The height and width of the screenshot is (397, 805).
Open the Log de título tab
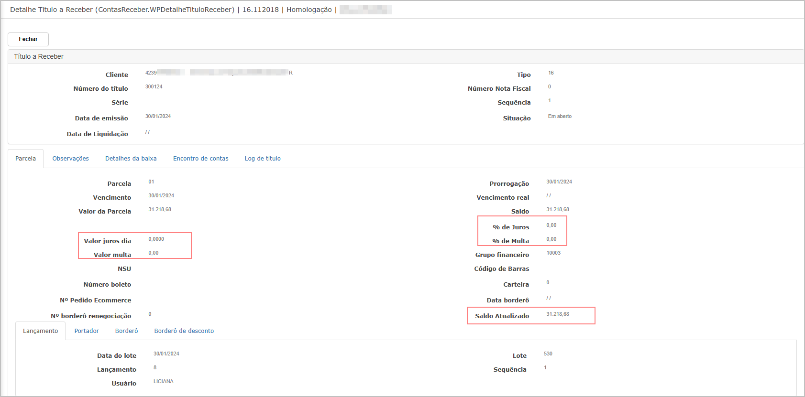point(263,159)
